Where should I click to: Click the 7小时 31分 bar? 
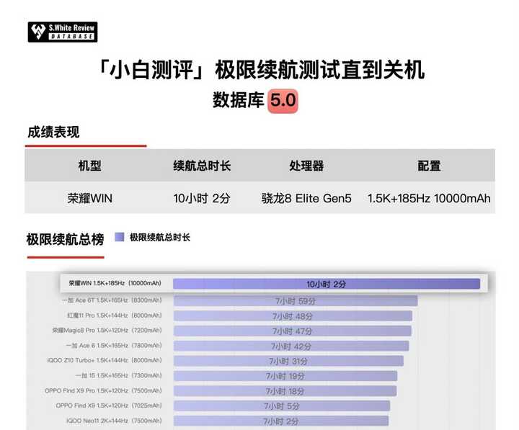coord(288,361)
